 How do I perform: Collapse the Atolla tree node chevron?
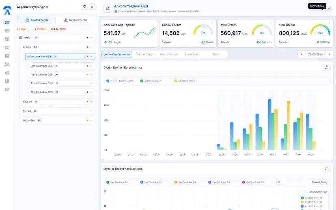(91, 38)
